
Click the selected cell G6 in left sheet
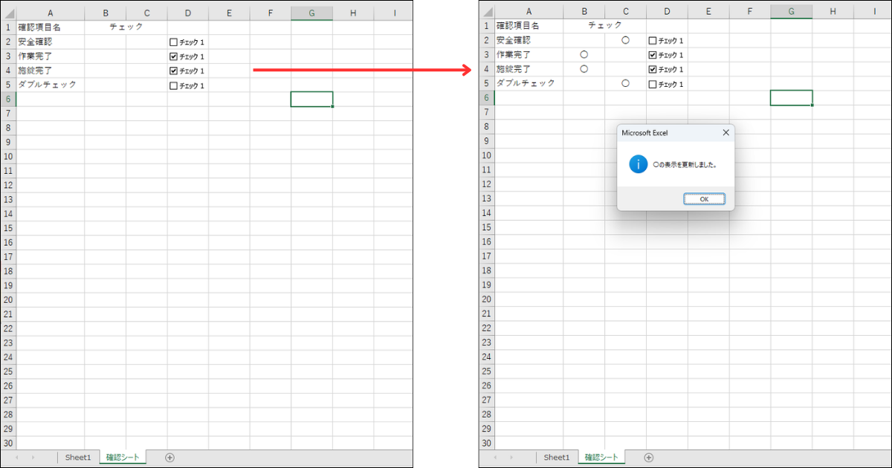pyautogui.click(x=311, y=99)
